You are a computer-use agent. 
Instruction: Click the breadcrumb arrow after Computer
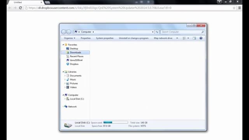click(x=93, y=32)
